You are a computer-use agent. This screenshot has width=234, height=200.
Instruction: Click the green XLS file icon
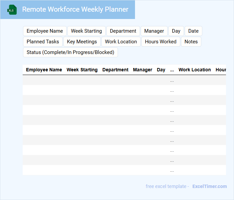tap(12, 10)
